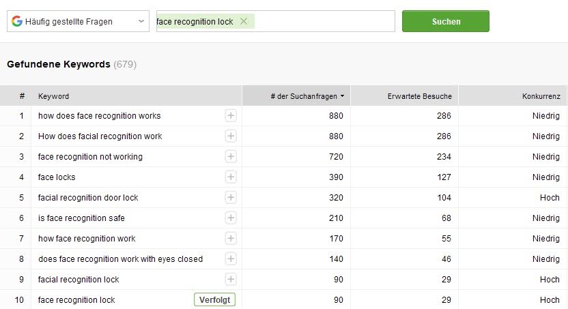Click the Google logo in the dropdown

(16, 21)
